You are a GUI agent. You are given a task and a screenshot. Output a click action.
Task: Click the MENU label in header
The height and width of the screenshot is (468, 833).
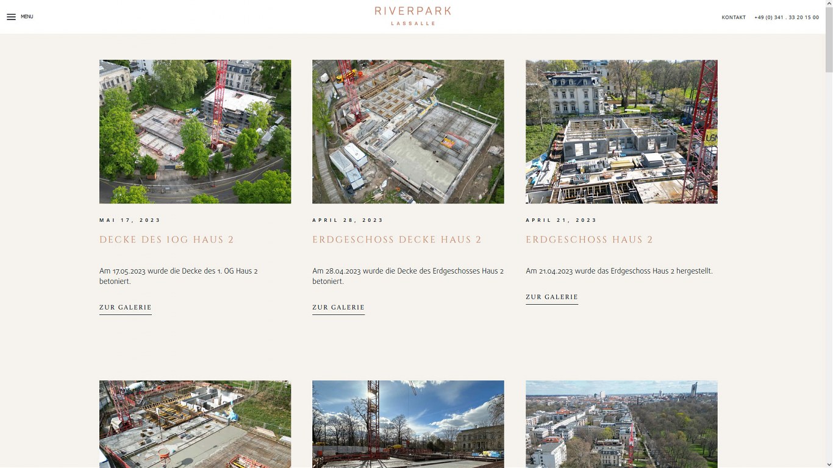click(x=27, y=17)
